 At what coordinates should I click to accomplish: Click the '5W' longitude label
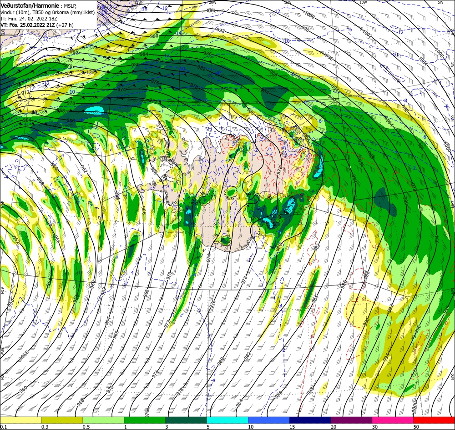coord(440,2)
